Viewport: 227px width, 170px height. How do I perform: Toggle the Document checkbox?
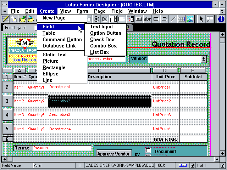[148, 151]
